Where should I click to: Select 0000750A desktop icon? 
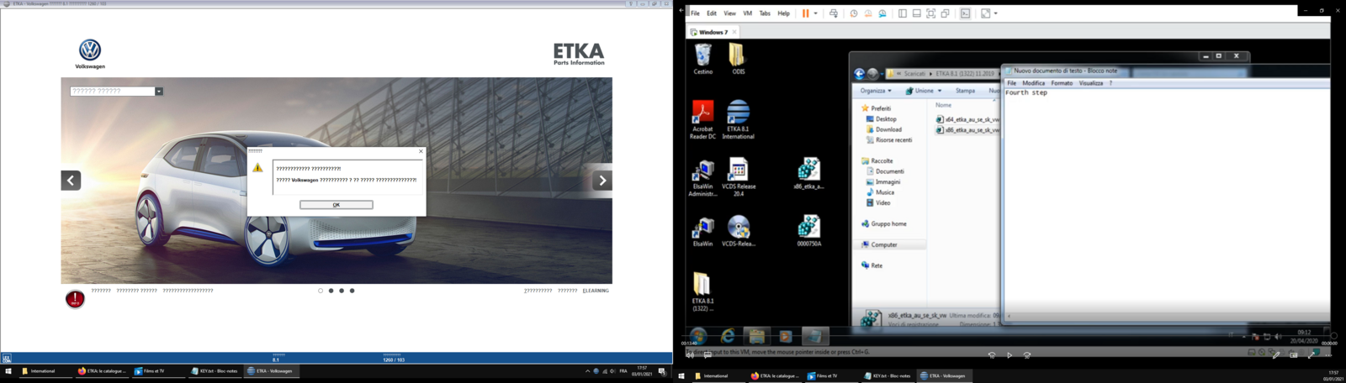[809, 231]
